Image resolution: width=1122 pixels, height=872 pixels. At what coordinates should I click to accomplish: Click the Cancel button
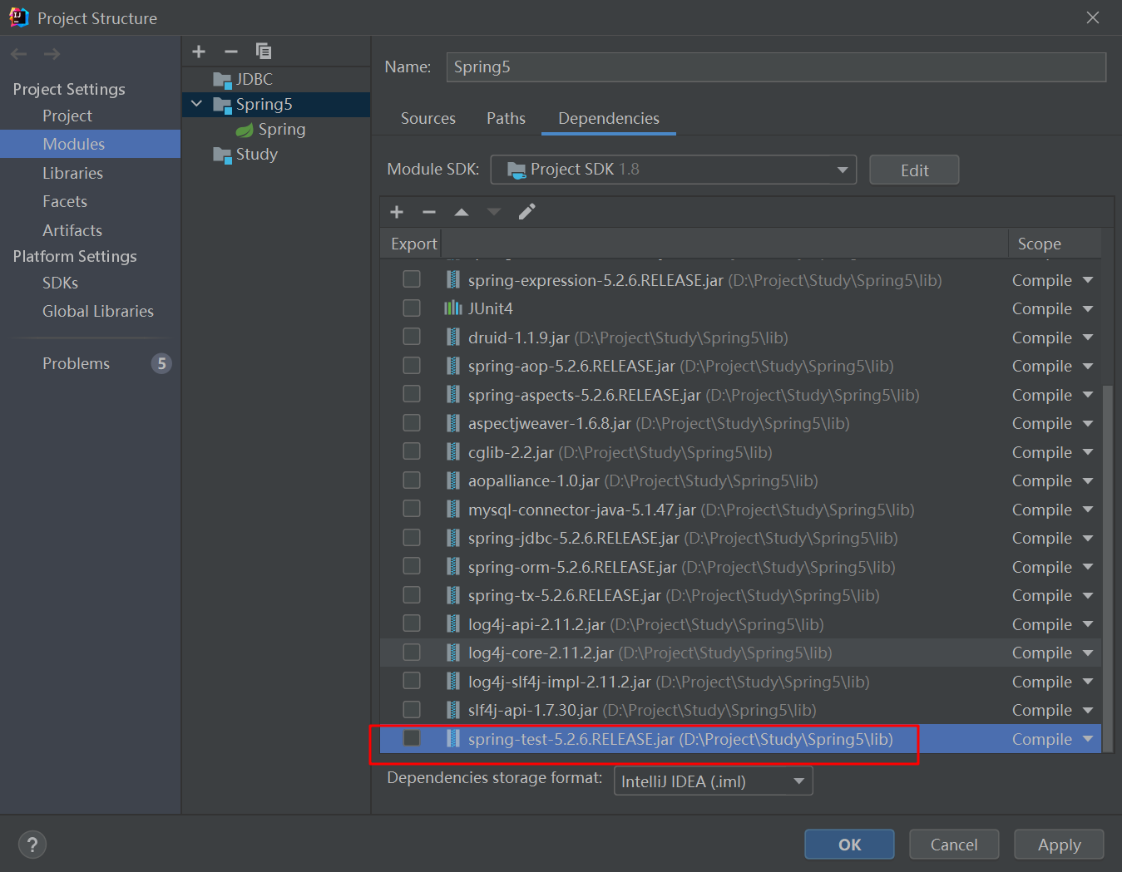[954, 845]
